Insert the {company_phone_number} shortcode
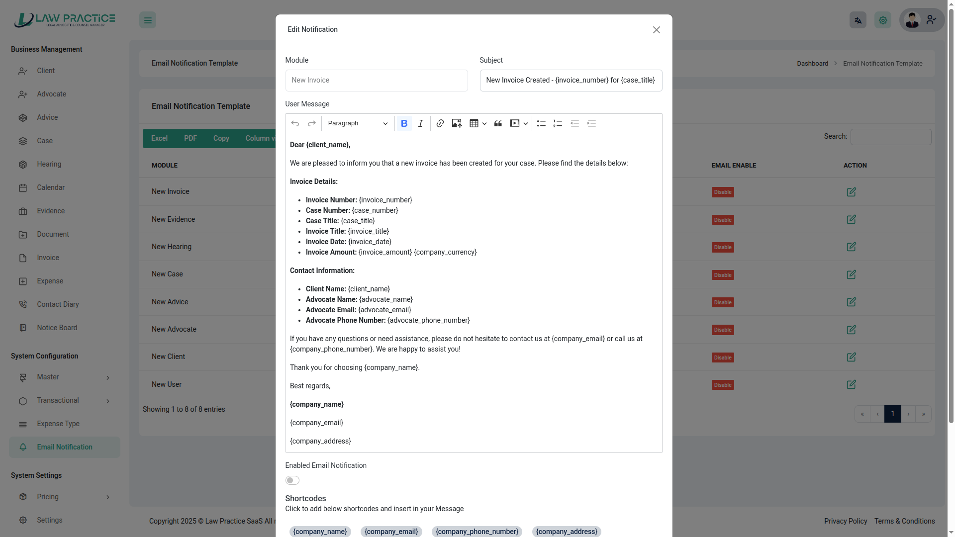Screen dimensions: 955x537 pyautogui.click(x=477, y=532)
